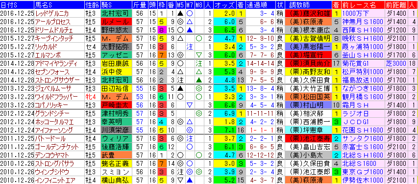The width and height of the screenshot is (418, 184).
Task: Open previous race 伊勢佐木1000
Action: point(363,180)
